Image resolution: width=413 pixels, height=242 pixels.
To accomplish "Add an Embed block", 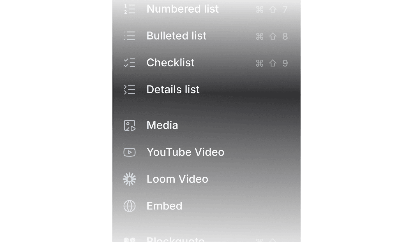I will (164, 206).
